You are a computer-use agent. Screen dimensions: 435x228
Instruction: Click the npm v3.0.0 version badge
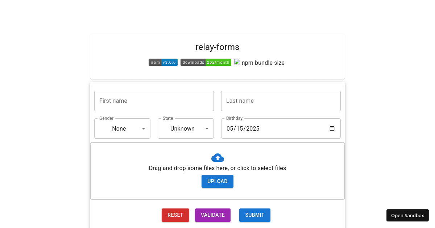[x=163, y=62]
